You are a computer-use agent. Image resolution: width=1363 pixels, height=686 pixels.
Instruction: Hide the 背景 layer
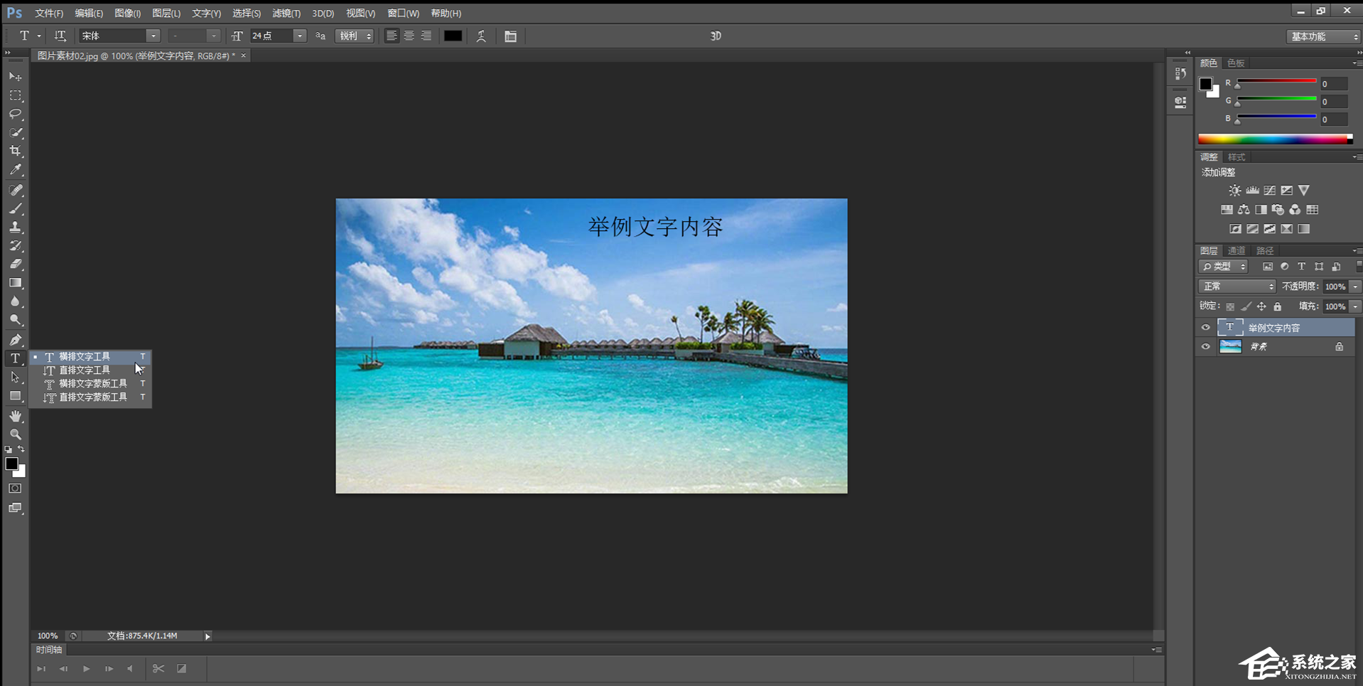coord(1205,347)
